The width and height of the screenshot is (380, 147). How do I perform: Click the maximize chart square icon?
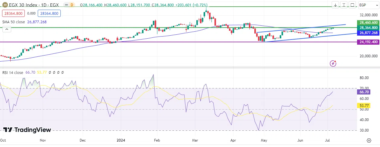(x=353, y=5)
